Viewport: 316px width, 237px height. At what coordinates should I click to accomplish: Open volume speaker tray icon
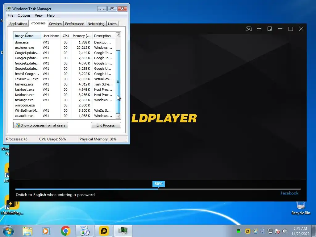click(x=285, y=231)
